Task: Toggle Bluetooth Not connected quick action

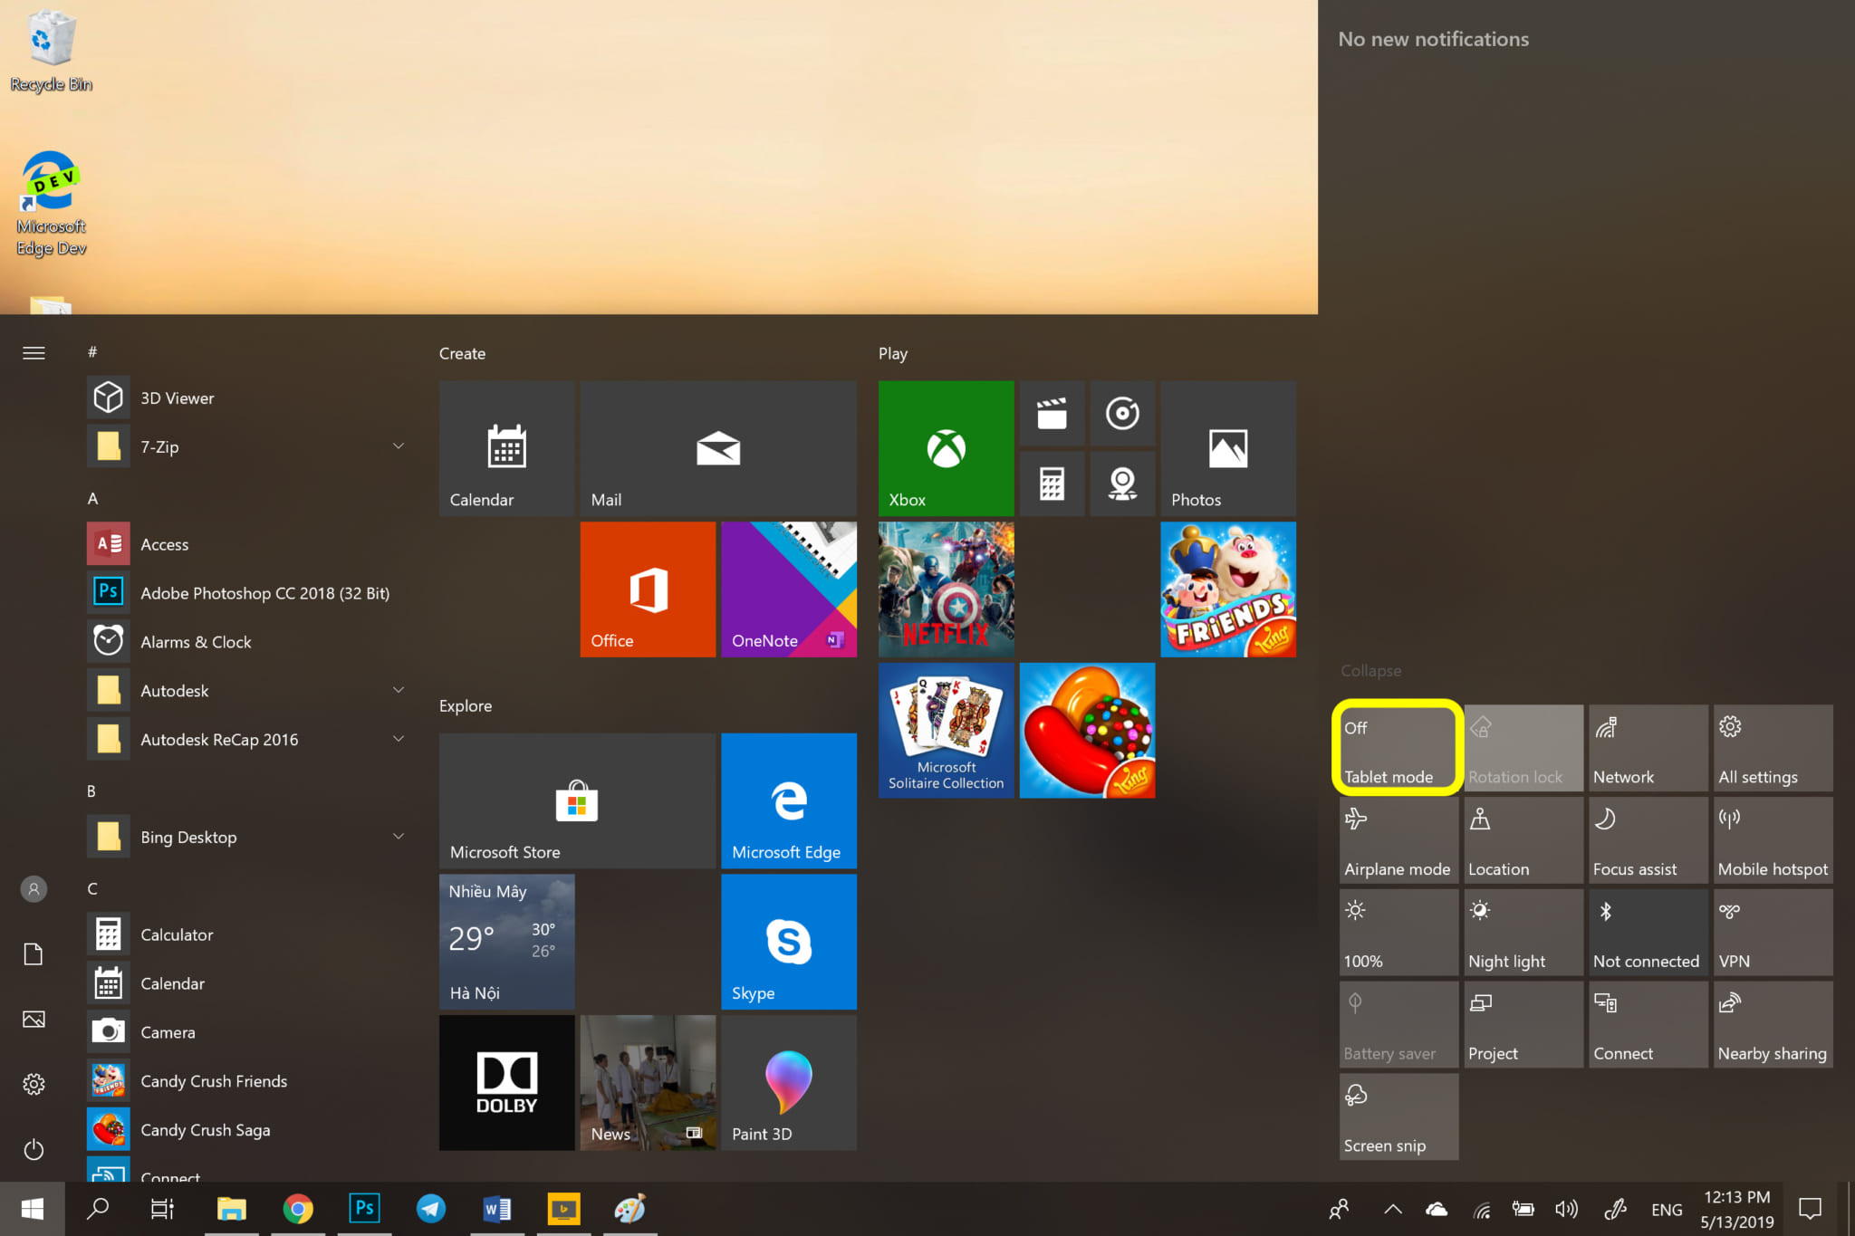Action: pos(1648,933)
